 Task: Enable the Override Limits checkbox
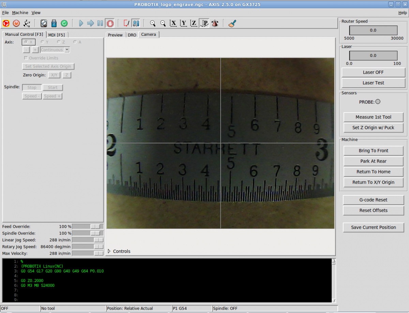coord(26,58)
